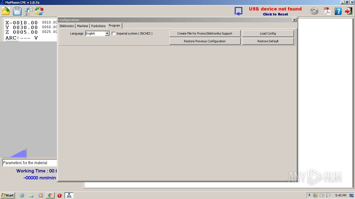Enable Imperial system ( INCHES ) checkbox
The height and width of the screenshot is (199, 355).
(x=113, y=33)
